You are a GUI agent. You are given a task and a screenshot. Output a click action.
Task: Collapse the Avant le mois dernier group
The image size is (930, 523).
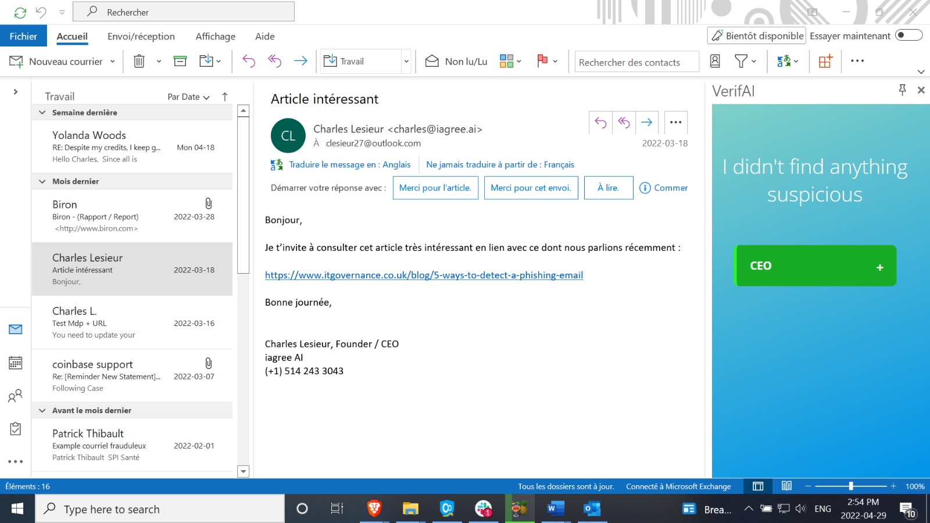coord(42,410)
